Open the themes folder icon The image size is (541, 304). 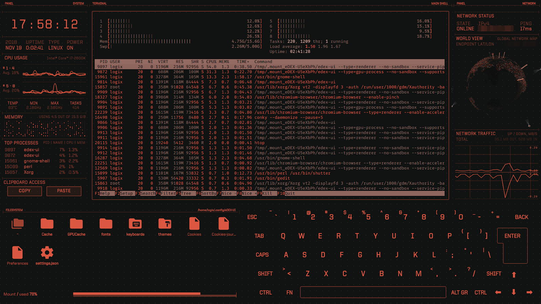[165, 224]
